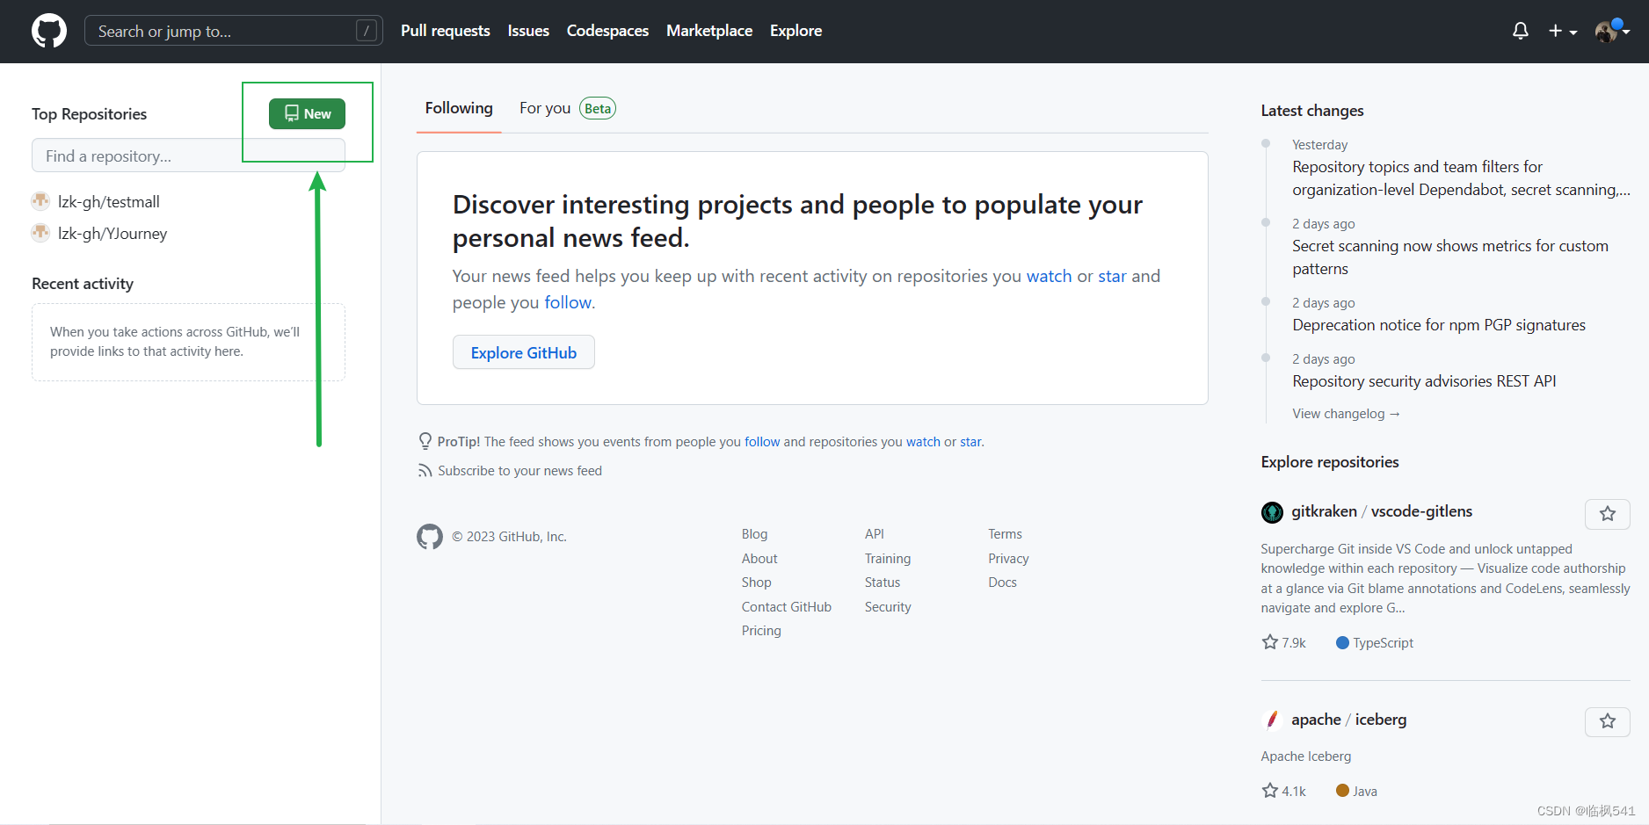This screenshot has width=1649, height=825.
Task: Click the lzk-gh/testmall avatar icon
Action: pos(40,201)
